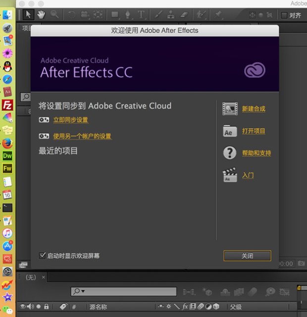Click the timeline search input field
Screen dimensions: 307x317
pos(124,292)
